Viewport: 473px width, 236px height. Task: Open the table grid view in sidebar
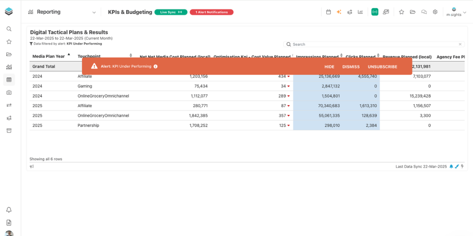coord(9,80)
